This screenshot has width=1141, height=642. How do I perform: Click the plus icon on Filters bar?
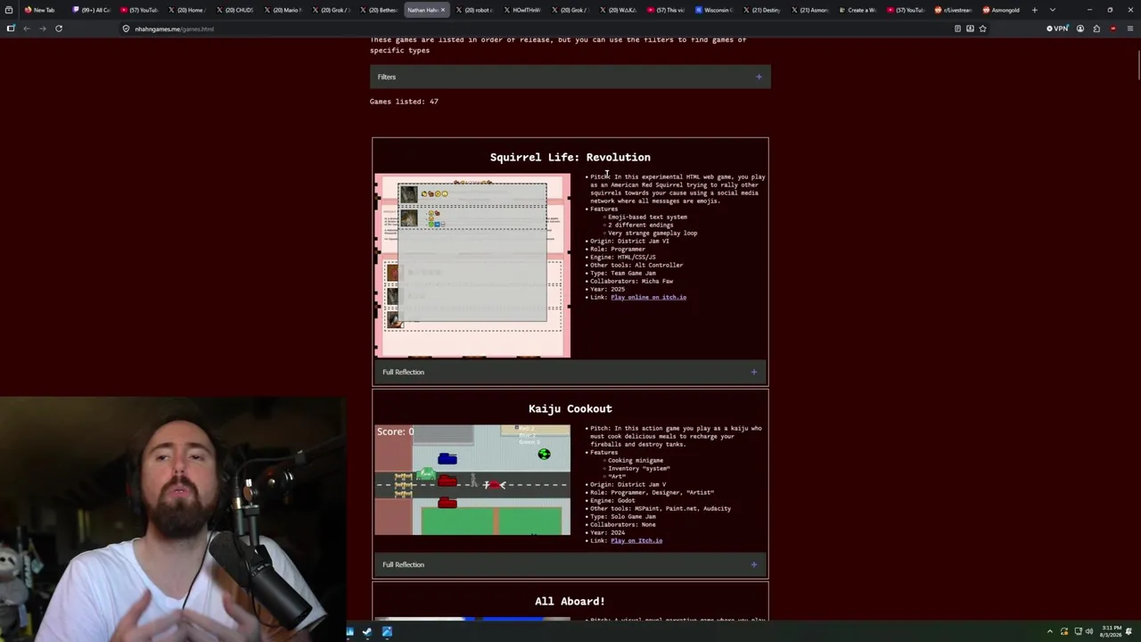(x=759, y=77)
